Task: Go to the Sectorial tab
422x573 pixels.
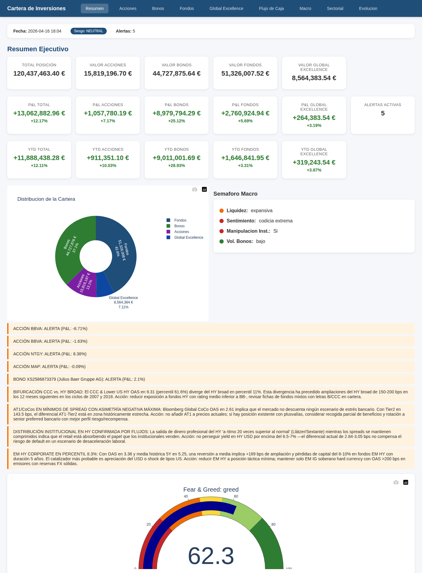Action: [x=335, y=8]
